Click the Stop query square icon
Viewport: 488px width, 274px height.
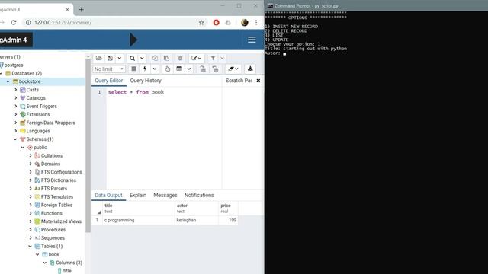click(134, 68)
